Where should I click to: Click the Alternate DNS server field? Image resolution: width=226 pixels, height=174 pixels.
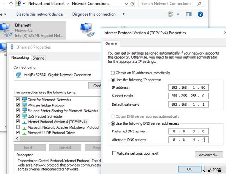188,140
